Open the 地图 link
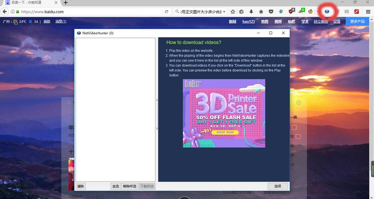 tap(265, 22)
